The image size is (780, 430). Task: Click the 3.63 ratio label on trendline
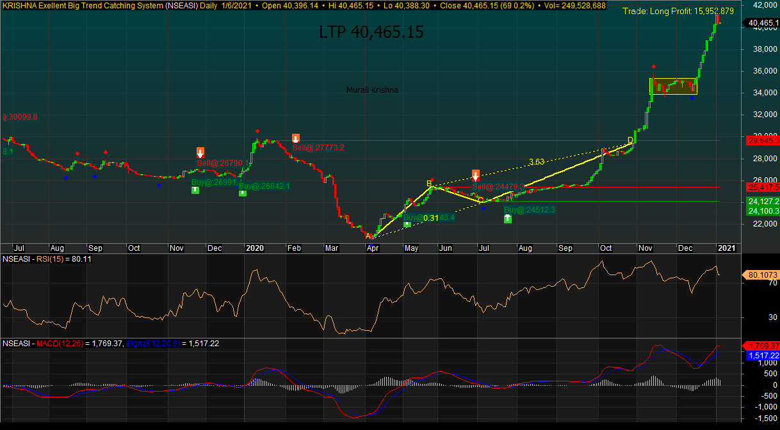[536, 162]
